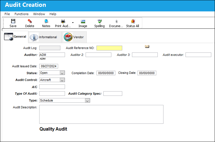Switch to the General tab
The height and width of the screenshot is (142, 215).
15,36
